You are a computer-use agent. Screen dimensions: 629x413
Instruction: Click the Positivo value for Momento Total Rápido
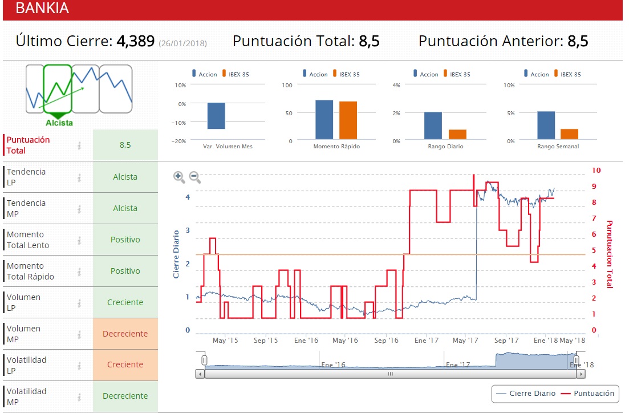pos(125,271)
